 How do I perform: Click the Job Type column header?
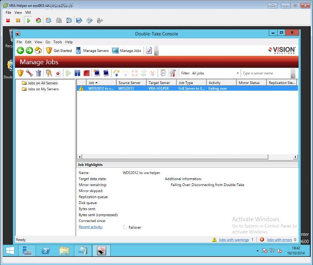tap(191, 82)
